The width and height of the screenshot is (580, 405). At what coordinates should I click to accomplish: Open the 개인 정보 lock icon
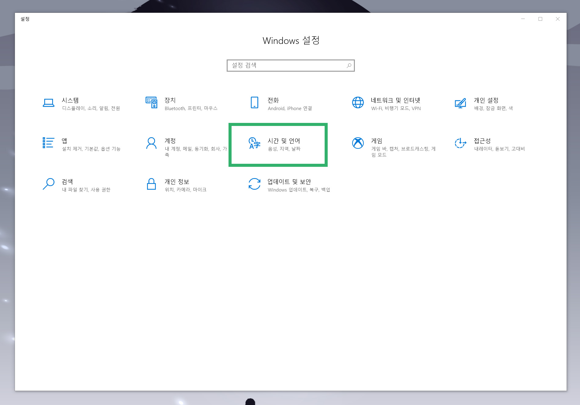151,184
